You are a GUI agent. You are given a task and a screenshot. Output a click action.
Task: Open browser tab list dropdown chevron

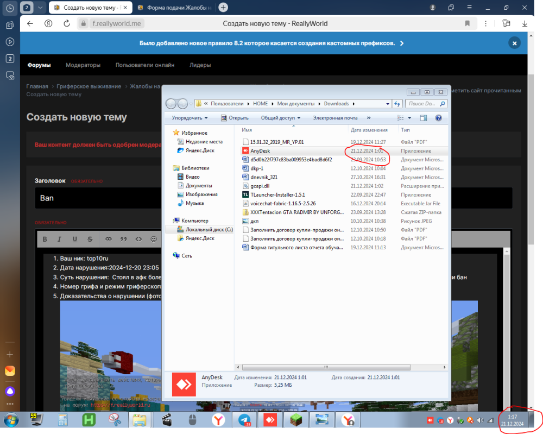(40, 7)
